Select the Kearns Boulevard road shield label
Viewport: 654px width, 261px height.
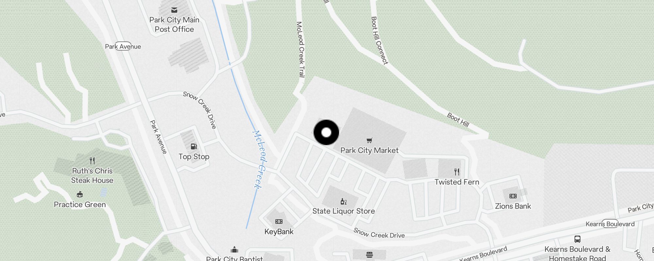(610, 224)
